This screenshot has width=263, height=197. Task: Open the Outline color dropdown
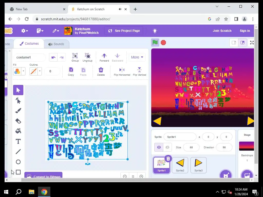coord(40,71)
